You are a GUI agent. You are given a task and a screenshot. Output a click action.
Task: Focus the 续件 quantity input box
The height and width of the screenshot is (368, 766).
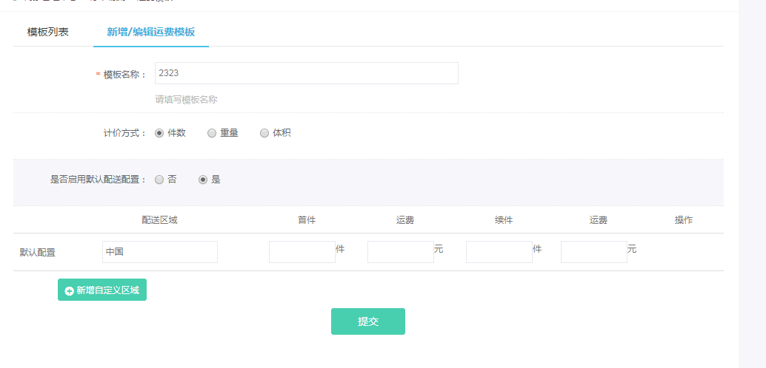tap(499, 252)
